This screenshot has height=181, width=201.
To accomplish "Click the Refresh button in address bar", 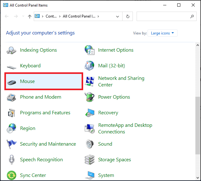I will [128, 17].
